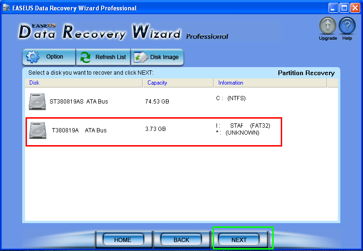Sort by the Disk column header

coord(84,83)
